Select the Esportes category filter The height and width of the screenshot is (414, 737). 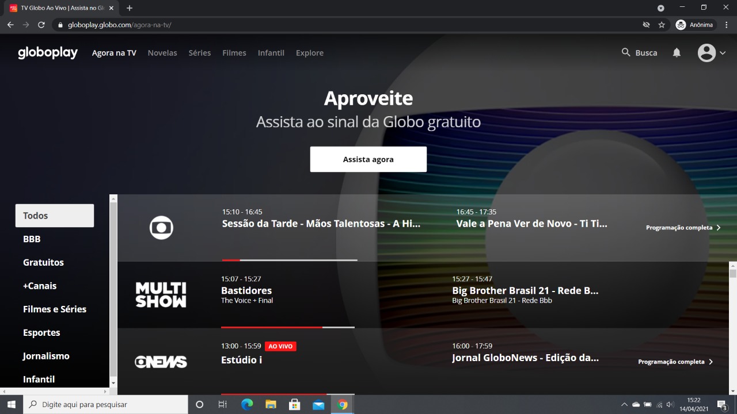click(41, 332)
